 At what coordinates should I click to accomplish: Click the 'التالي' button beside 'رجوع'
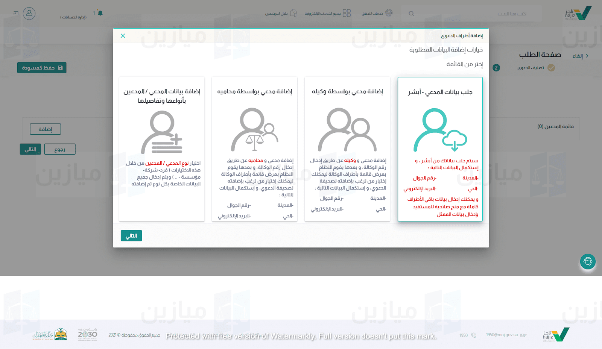pyautogui.click(x=30, y=149)
